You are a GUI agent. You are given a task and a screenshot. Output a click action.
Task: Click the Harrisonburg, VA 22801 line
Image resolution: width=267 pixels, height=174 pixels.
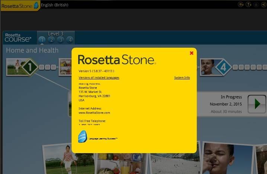94,96
